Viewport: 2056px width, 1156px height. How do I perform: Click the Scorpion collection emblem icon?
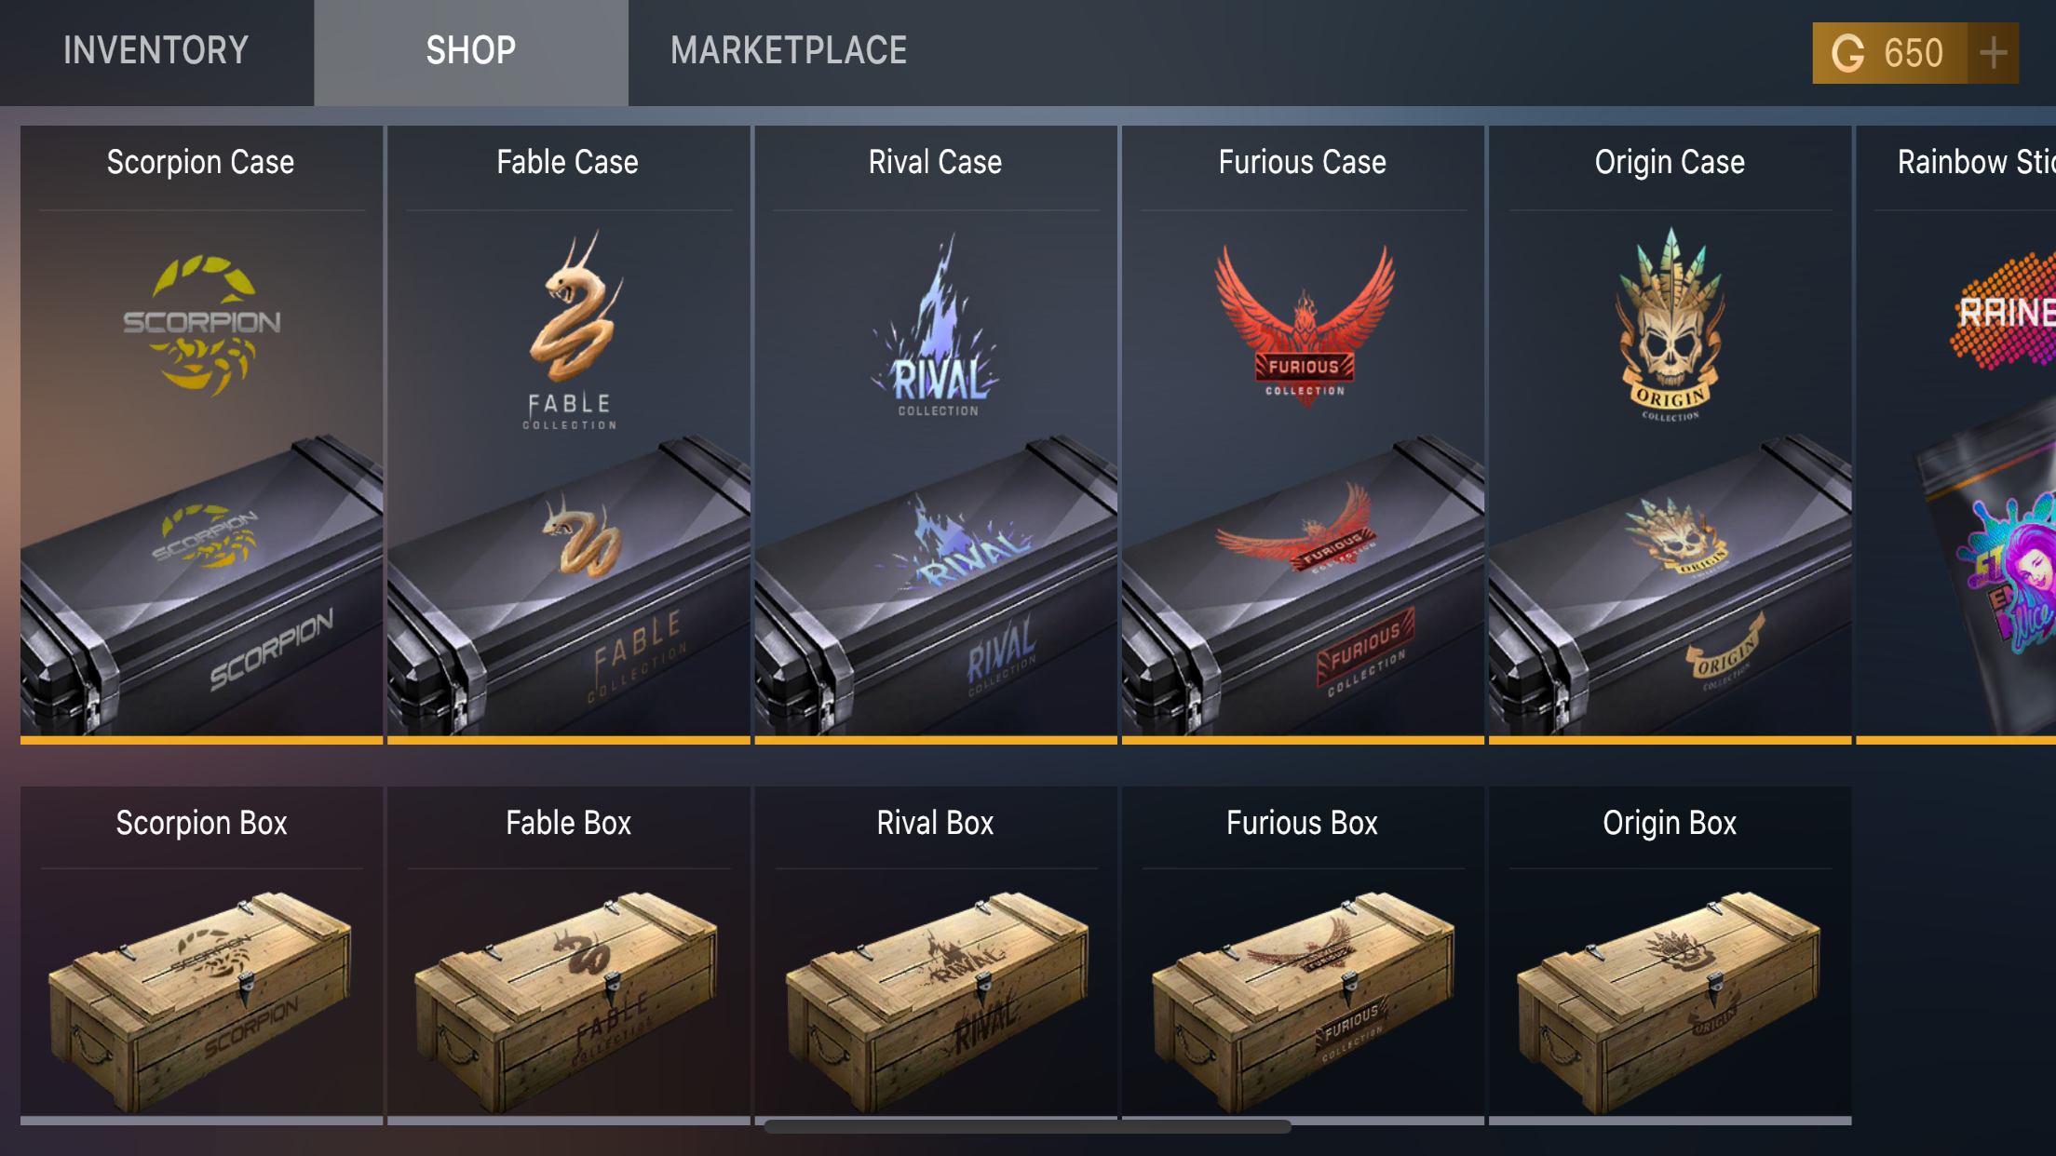[x=202, y=324]
